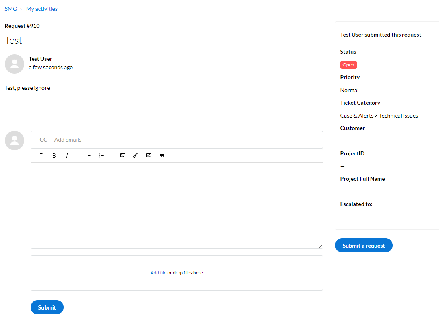Image resolution: width=439 pixels, height=324 pixels.
Task: Click the text size T formatting icon
Action: tap(41, 156)
